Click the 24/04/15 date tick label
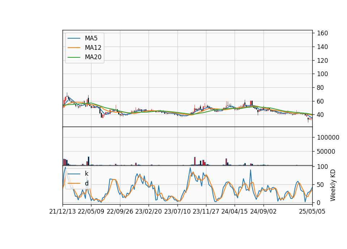Screen dimensions: 347x249 [x=235, y=211]
